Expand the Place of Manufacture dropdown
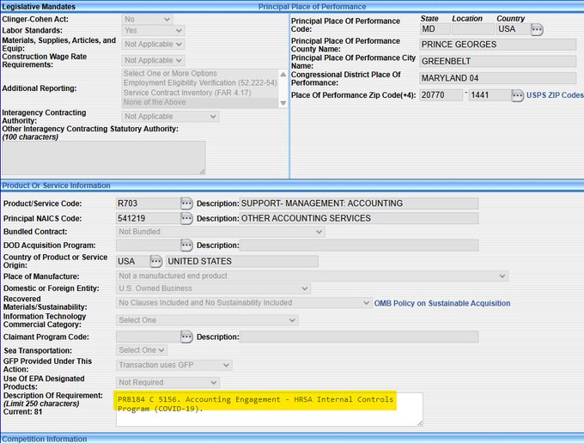This screenshot has height=443, width=584. (312, 276)
